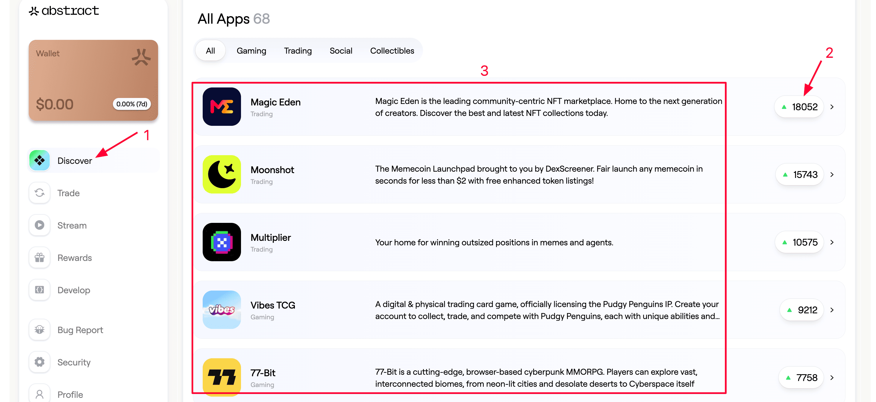Click the Security gear icon
The image size is (876, 402).
click(x=40, y=362)
